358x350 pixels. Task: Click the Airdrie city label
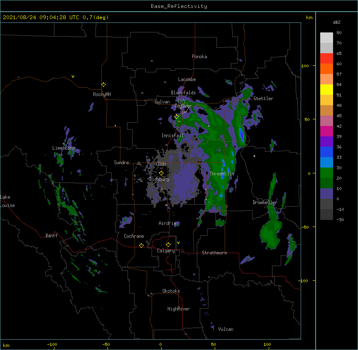(x=168, y=223)
